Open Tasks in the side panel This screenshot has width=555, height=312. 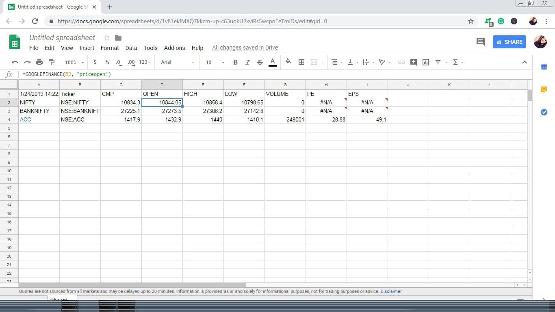click(x=544, y=112)
